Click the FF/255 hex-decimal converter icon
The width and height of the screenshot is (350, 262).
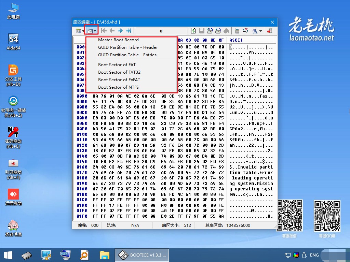point(245,31)
